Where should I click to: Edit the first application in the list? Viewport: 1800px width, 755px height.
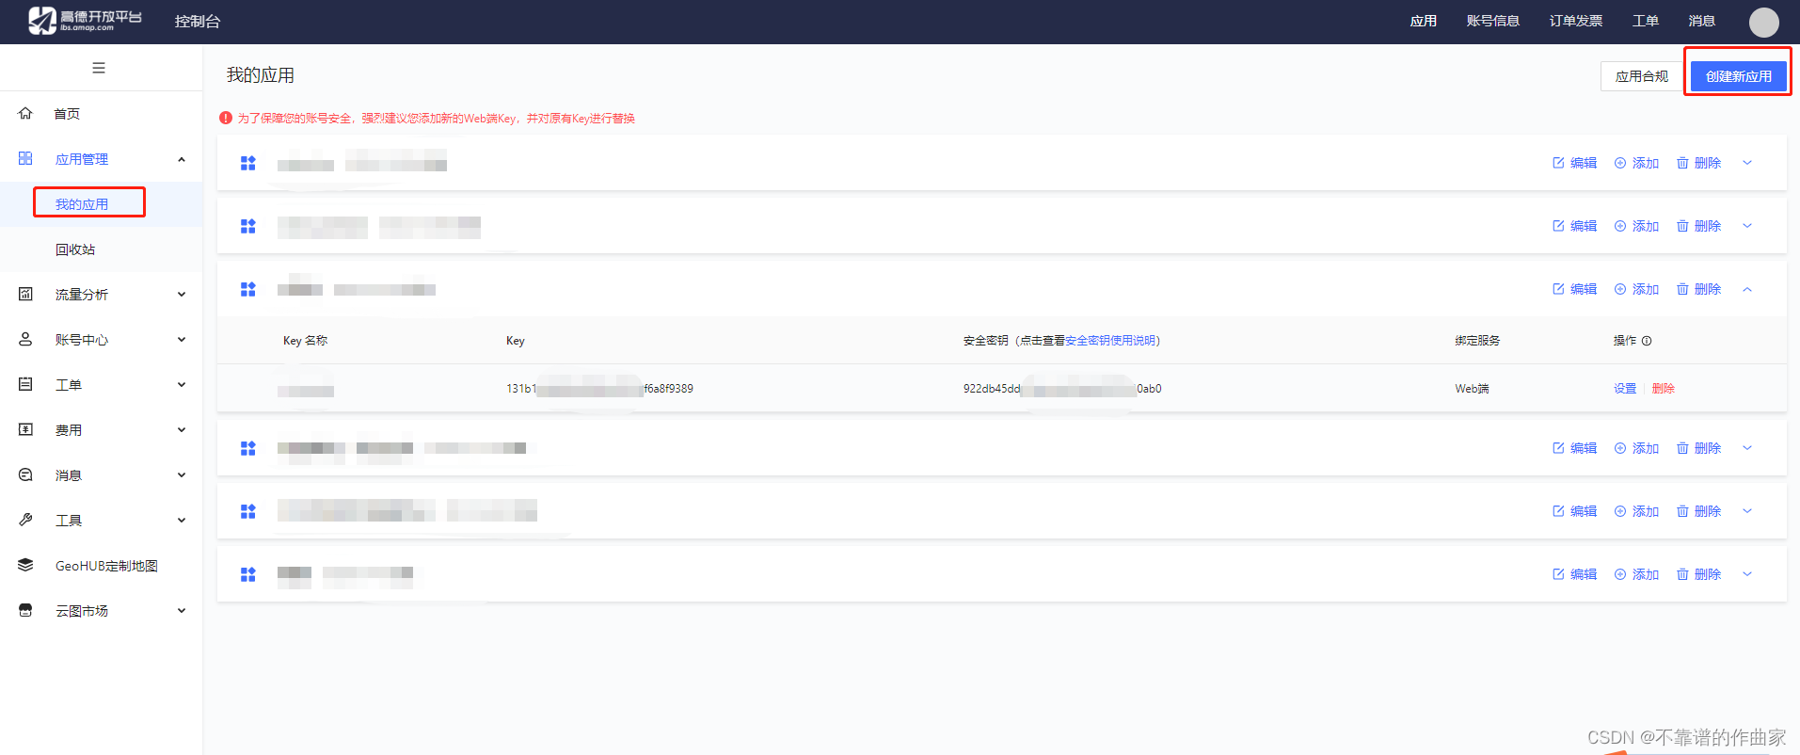(x=1574, y=163)
